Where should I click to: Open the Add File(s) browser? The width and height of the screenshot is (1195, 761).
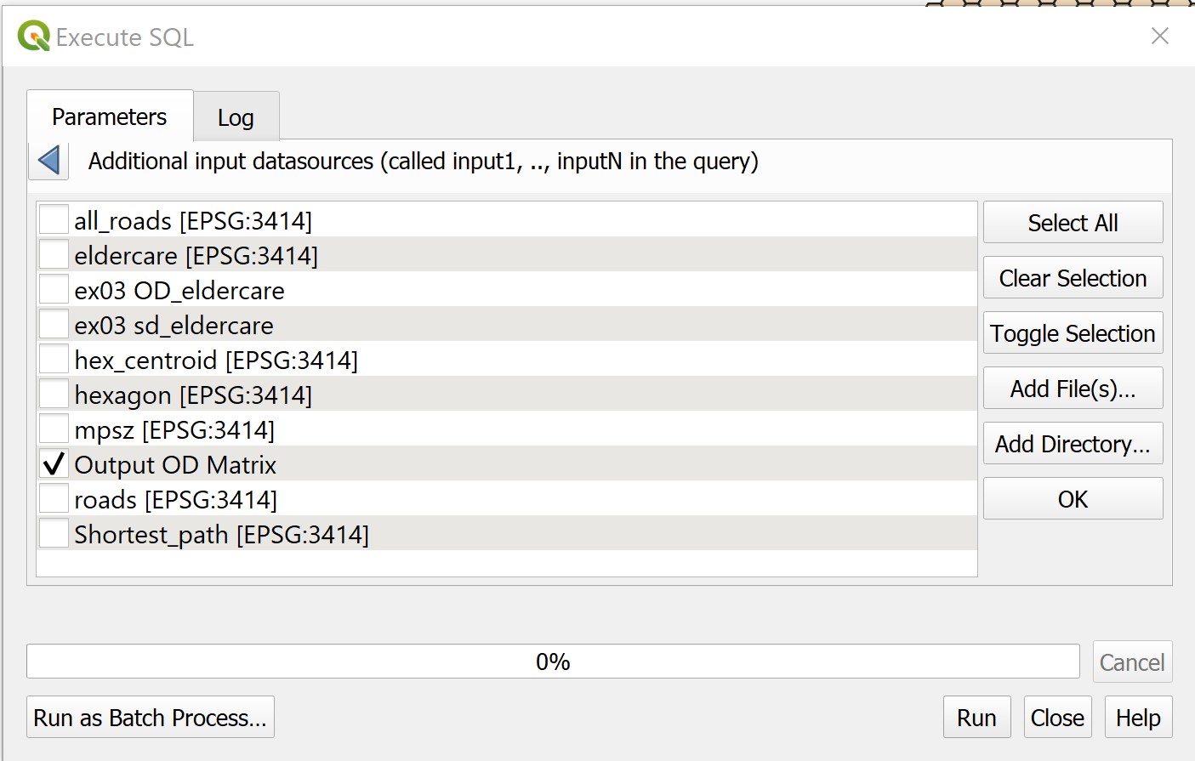[1073, 389]
